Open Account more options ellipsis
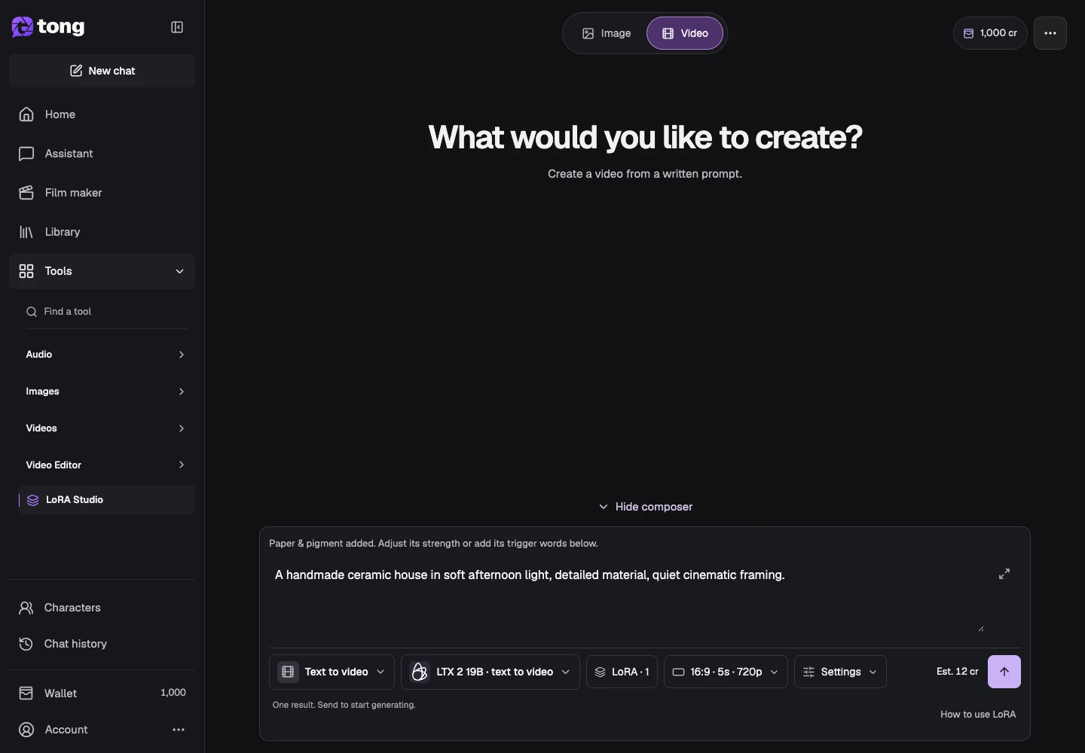 (179, 730)
